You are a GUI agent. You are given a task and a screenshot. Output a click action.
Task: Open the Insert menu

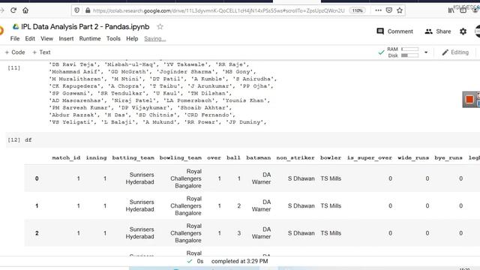tap(66, 38)
